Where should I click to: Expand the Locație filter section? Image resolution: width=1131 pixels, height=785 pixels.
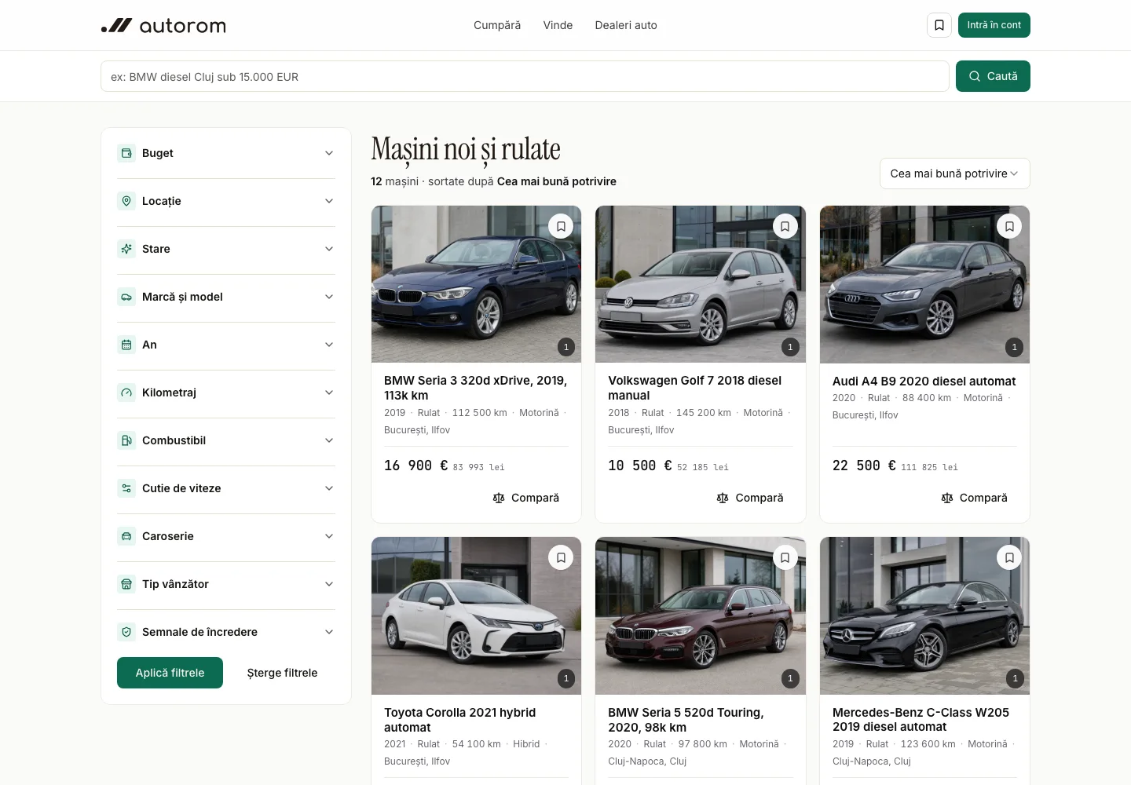[226, 201]
